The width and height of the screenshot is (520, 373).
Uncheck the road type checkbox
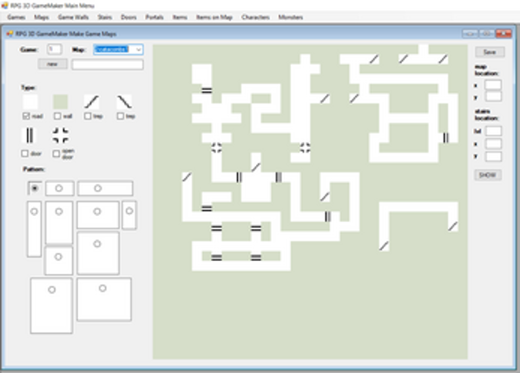26,116
